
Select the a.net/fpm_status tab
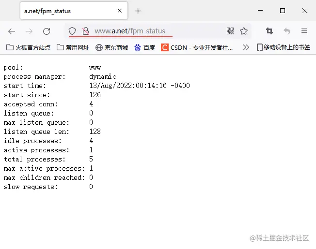(x=74, y=11)
